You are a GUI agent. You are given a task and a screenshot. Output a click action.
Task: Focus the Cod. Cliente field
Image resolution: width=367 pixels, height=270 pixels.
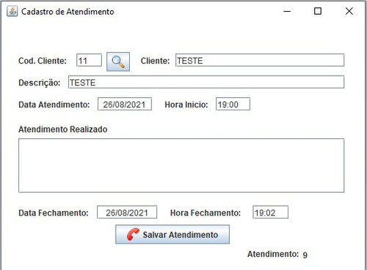coord(89,60)
